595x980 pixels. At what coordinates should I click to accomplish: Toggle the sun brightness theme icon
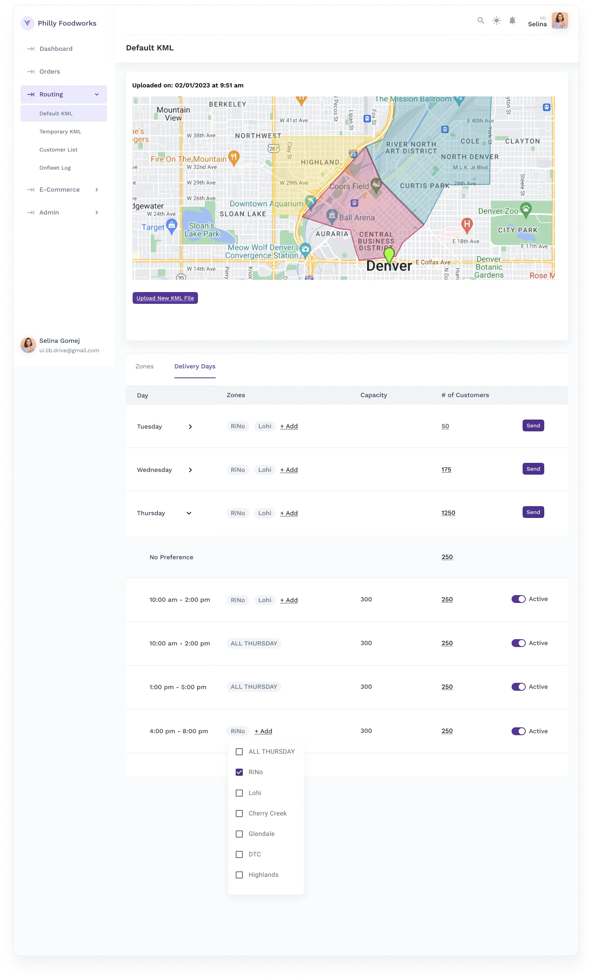point(496,21)
